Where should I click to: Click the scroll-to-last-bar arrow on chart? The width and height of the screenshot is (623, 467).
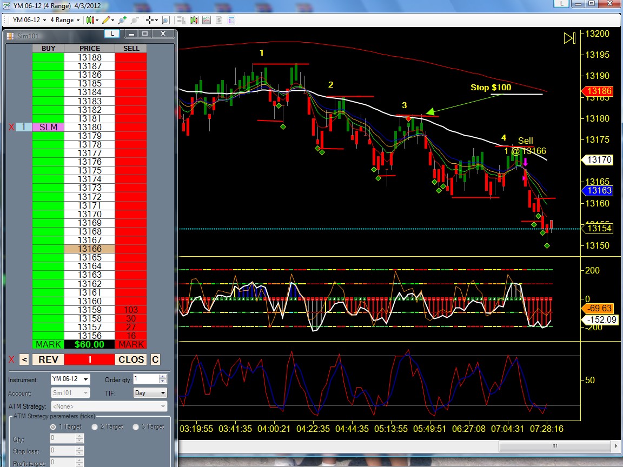pos(569,38)
